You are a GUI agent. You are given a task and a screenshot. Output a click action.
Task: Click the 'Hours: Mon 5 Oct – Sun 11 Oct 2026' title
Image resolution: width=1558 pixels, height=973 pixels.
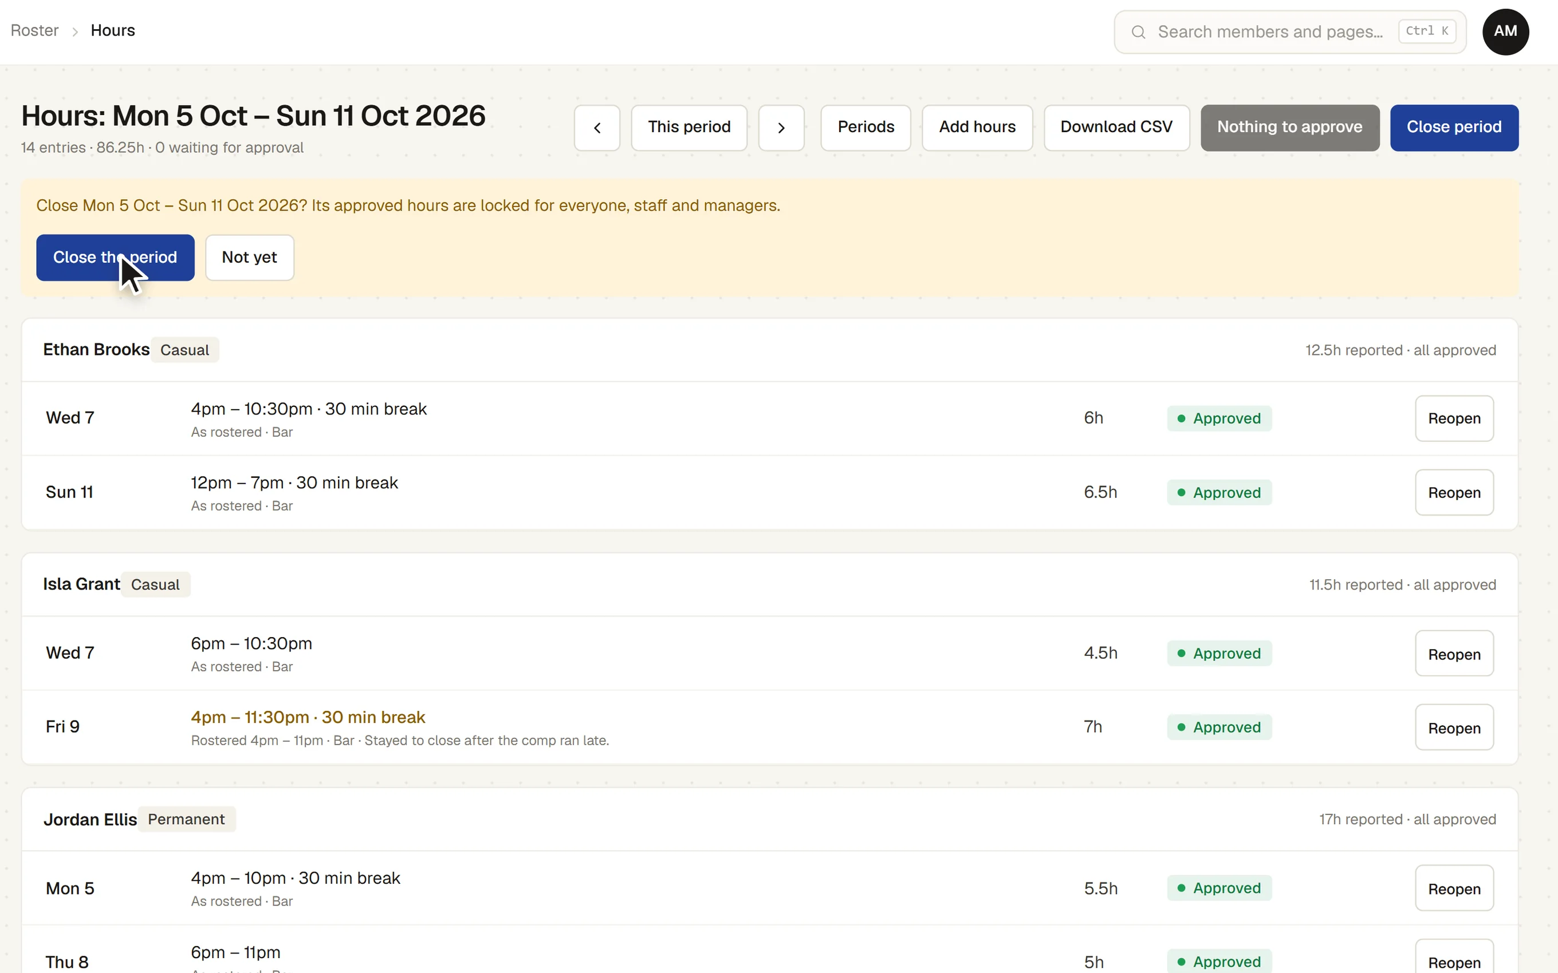pyautogui.click(x=253, y=116)
